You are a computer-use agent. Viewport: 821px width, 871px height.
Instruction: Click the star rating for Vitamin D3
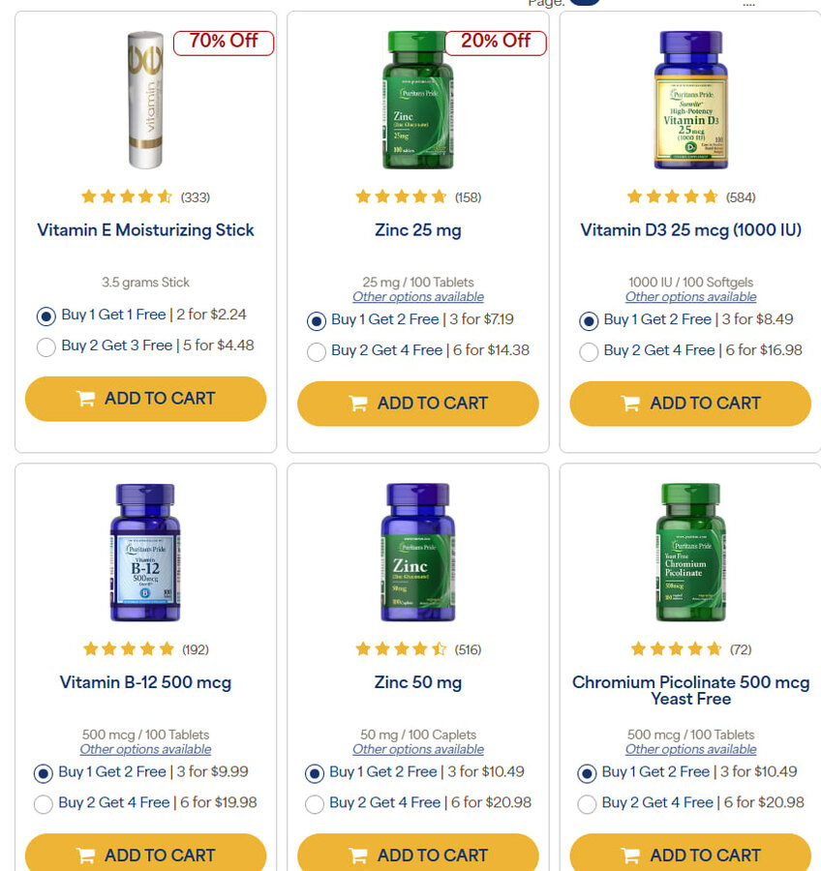tap(672, 196)
